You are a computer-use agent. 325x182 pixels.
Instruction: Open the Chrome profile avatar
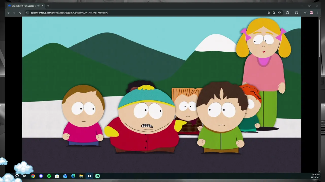(x=311, y=13)
